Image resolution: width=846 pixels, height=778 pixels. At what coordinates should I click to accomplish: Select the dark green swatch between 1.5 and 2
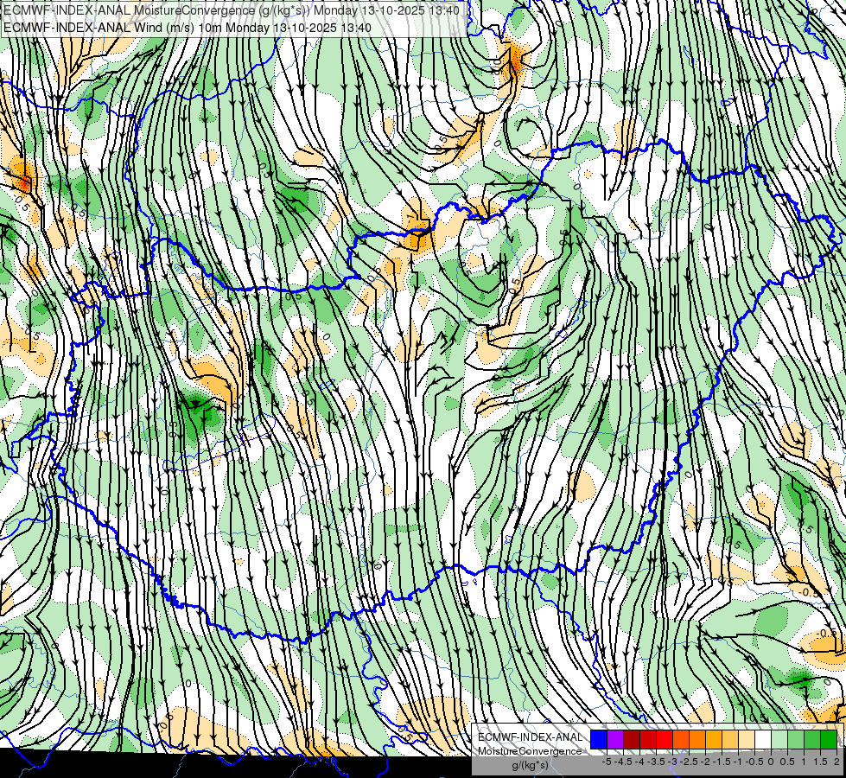[829, 739]
